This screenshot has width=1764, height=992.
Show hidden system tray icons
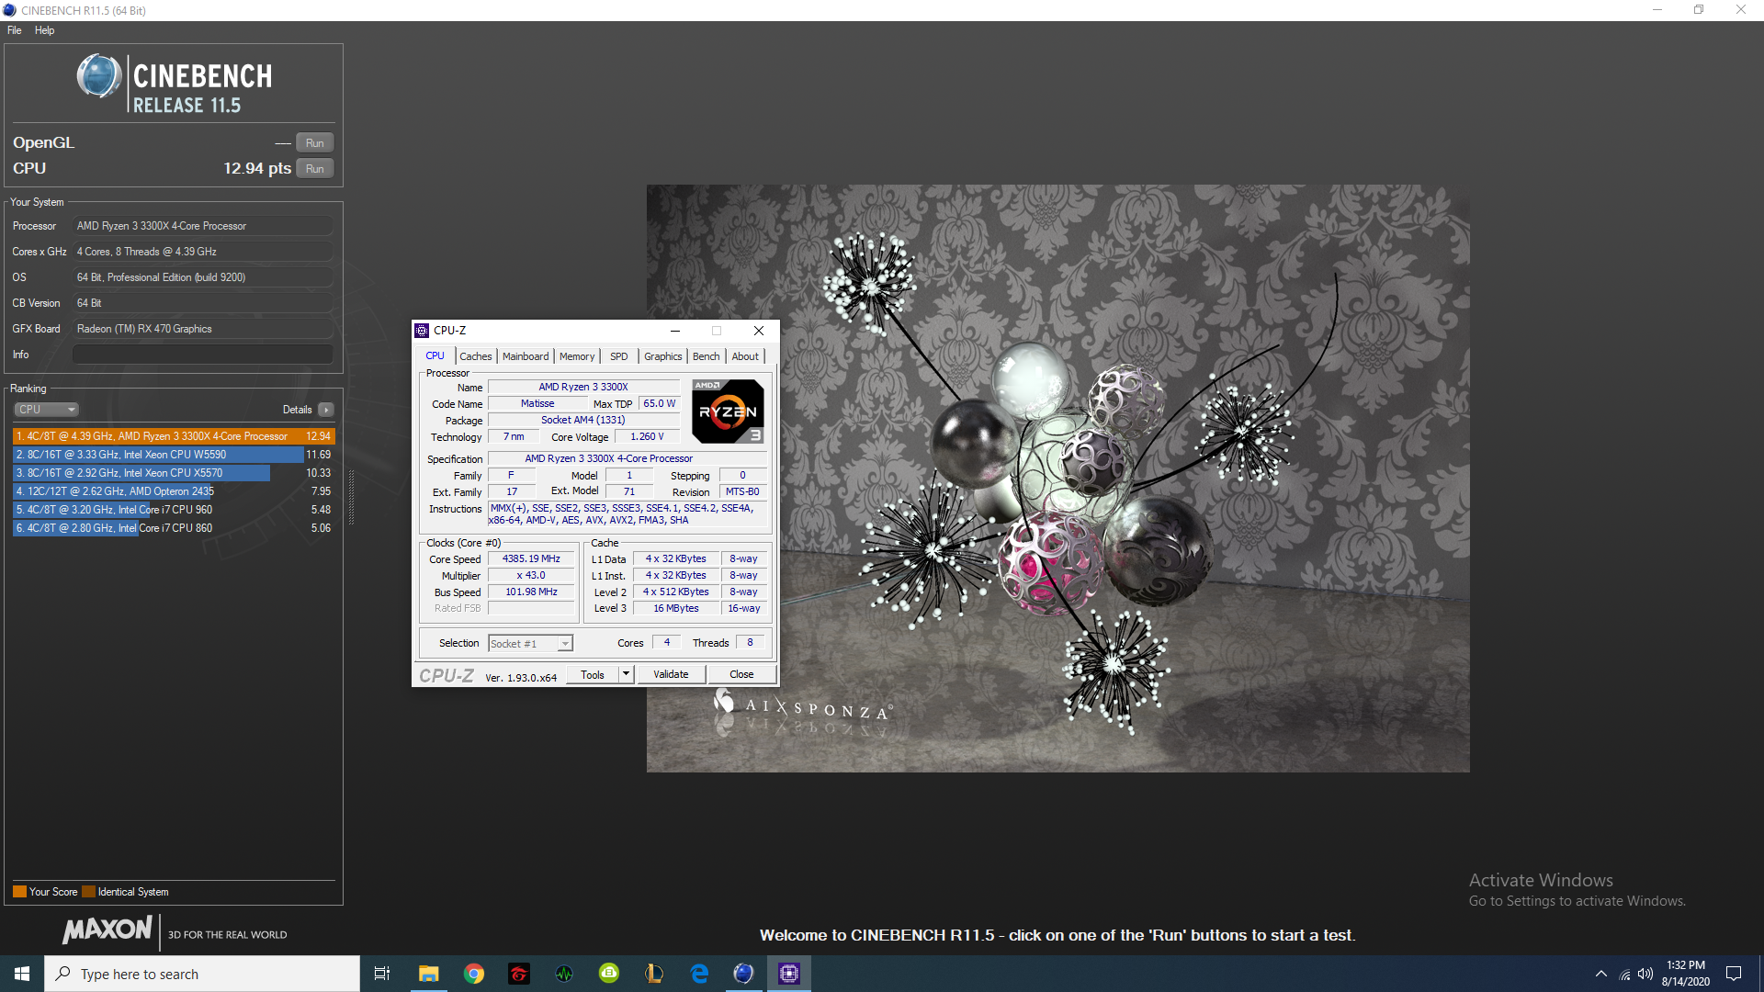[1601, 974]
